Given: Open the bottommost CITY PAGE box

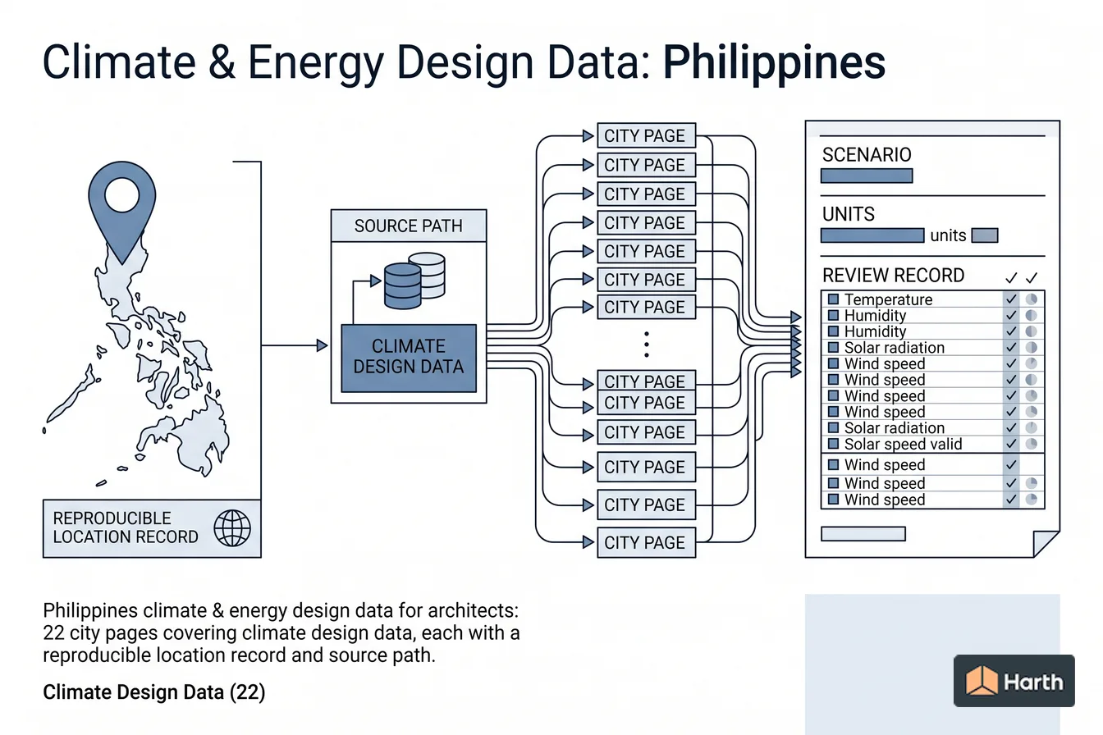Looking at the screenshot, I should coord(647,542).
